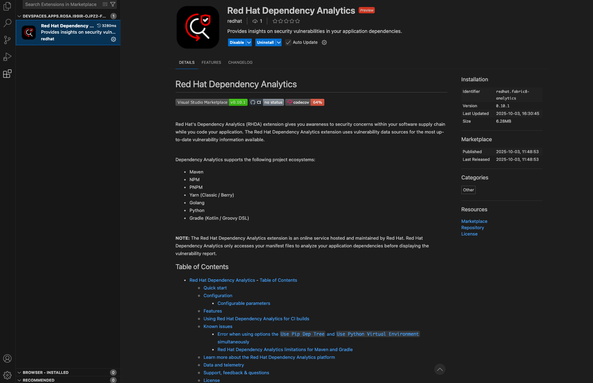Open Manage gear on the extension list item
593x383 pixels.
click(113, 39)
